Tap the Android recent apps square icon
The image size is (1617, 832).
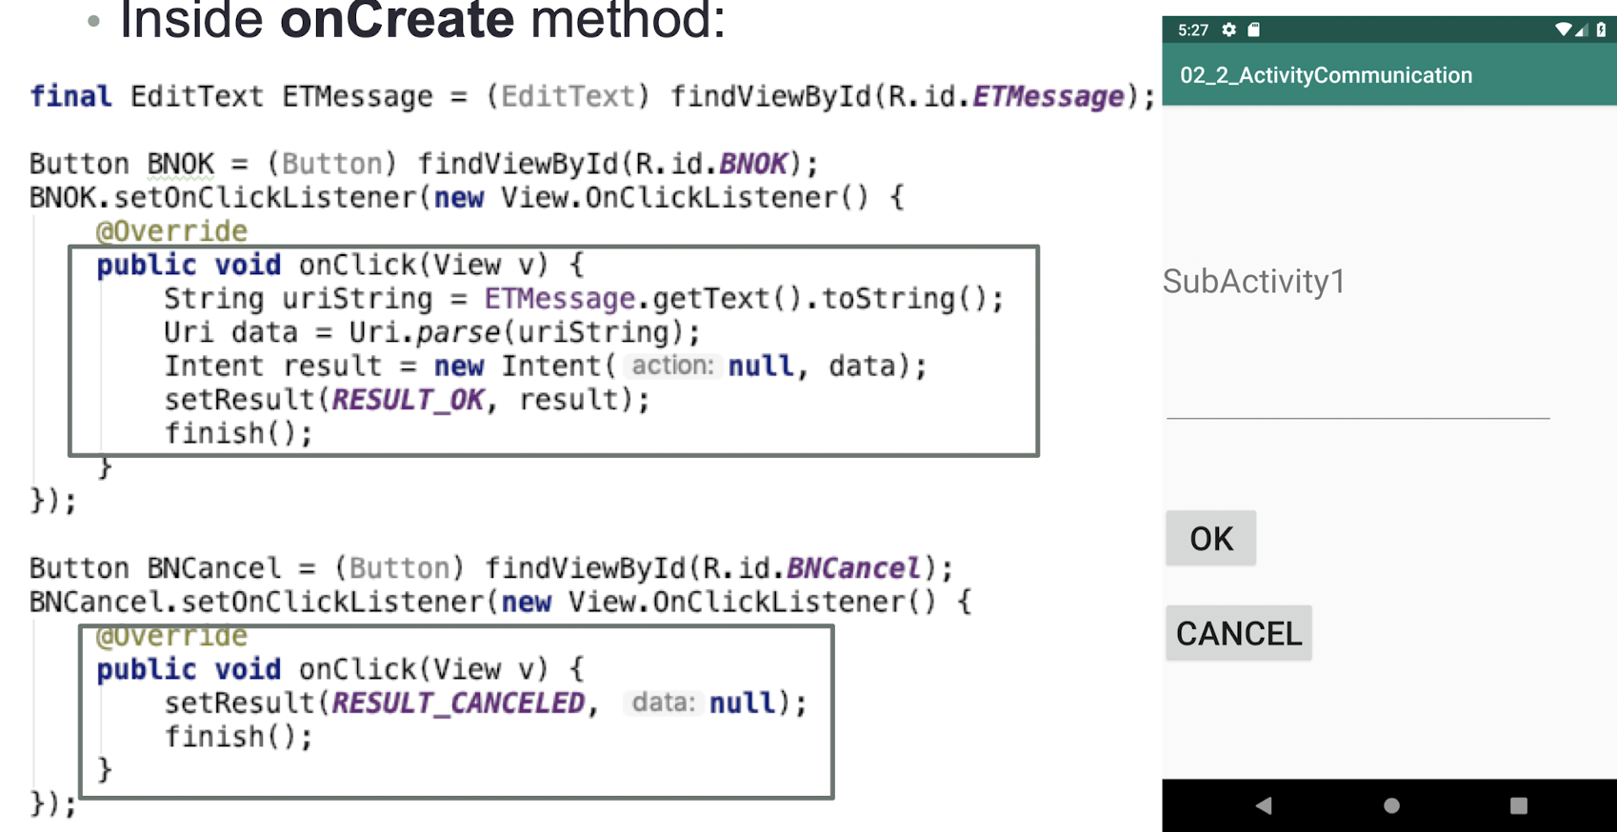(1518, 805)
